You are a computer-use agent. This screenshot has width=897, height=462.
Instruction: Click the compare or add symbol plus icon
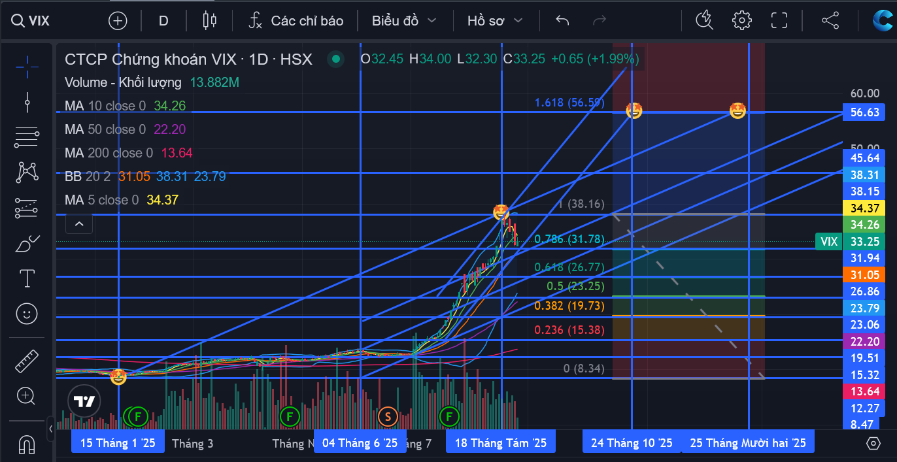118,21
